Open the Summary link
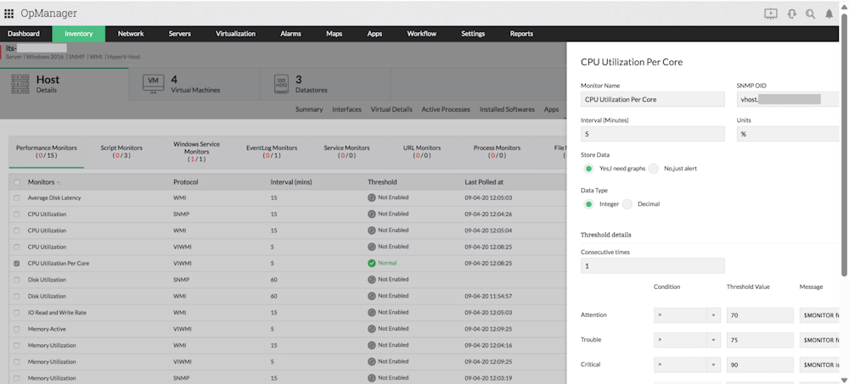The width and height of the screenshot is (849, 384). (x=309, y=109)
